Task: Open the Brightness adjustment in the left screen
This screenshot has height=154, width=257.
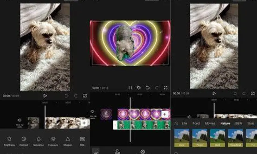Action: point(9,141)
